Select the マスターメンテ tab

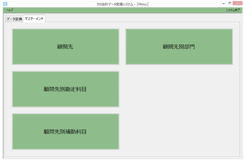[34, 18]
